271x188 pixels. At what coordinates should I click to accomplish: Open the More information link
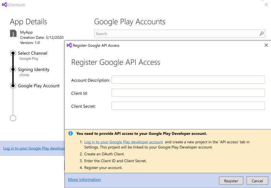click(x=84, y=180)
